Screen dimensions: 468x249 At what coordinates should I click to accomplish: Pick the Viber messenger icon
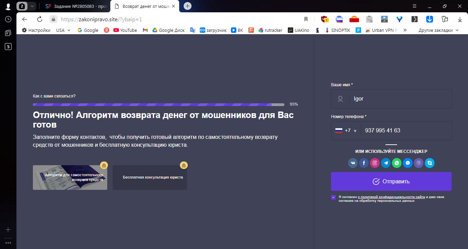pyautogui.click(x=419, y=163)
